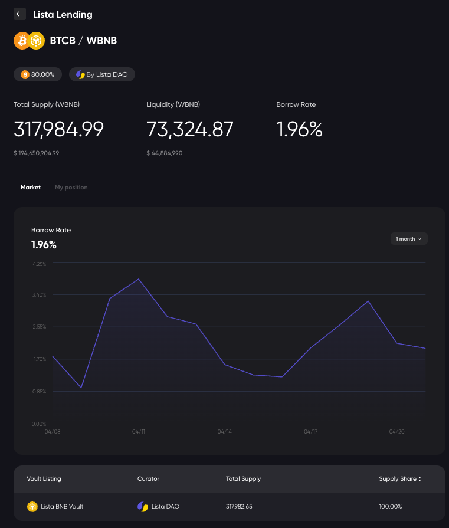Click the Borrow Rate chart heading
This screenshot has height=528, width=449.
point(51,230)
